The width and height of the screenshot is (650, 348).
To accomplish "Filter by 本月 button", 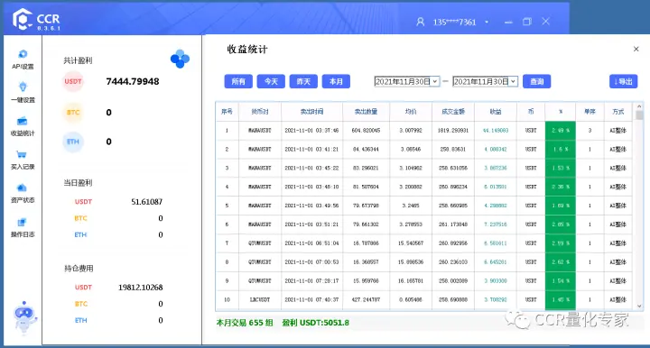I will point(336,81).
